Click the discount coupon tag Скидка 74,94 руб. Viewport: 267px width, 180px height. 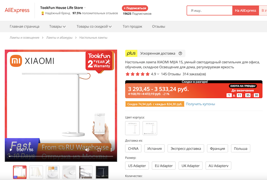click(x=155, y=104)
